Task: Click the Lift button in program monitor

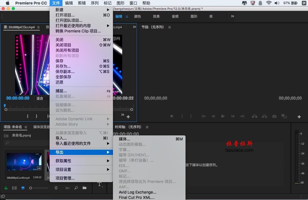Action: click(x=254, y=116)
